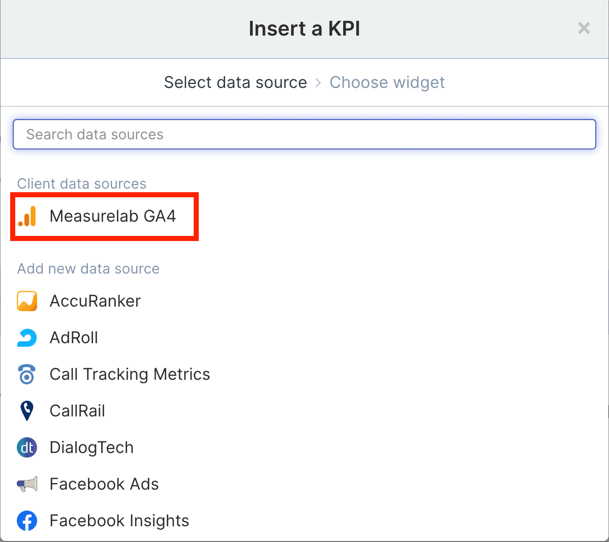Click the Facebook Ads megaphone icon
The image size is (609, 542).
pyautogui.click(x=27, y=484)
